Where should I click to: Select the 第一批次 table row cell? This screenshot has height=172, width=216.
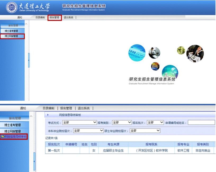(54, 151)
